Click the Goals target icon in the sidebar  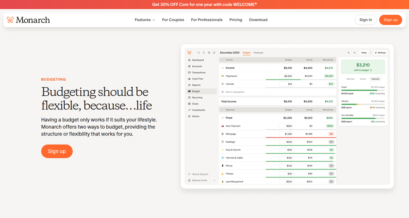coord(189,104)
